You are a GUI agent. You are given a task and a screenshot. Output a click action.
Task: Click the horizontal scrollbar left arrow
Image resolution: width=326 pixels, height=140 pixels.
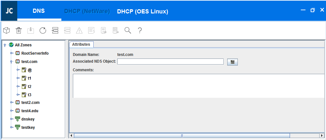coord(71,136)
